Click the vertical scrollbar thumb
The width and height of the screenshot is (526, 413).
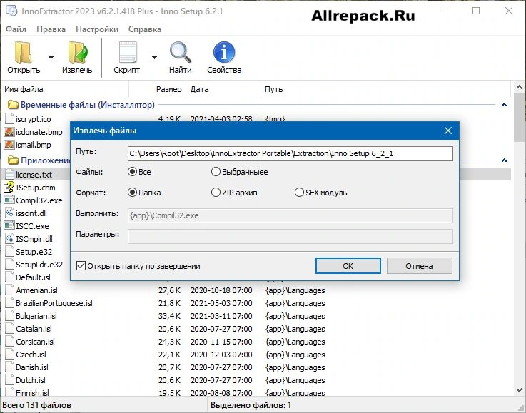[x=519, y=118]
